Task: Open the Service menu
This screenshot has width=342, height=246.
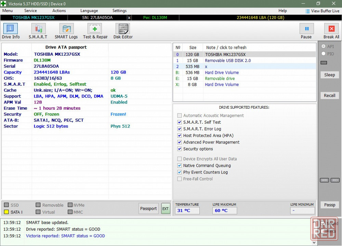Action: pos(30,11)
